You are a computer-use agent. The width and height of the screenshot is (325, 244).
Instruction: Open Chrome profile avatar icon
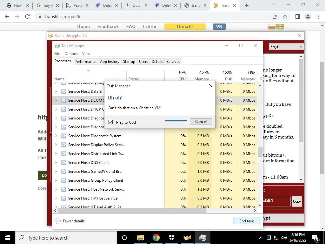click(x=308, y=17)
